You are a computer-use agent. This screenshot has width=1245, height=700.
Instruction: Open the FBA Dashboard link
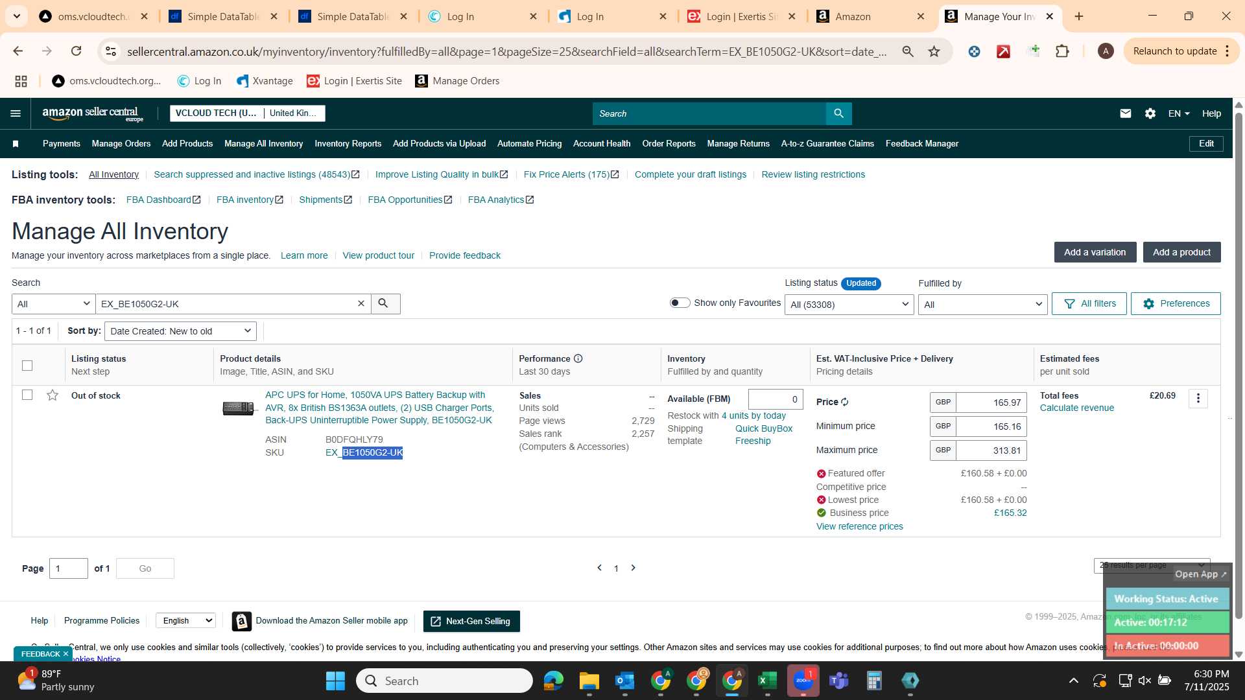[x=163, y=200]
